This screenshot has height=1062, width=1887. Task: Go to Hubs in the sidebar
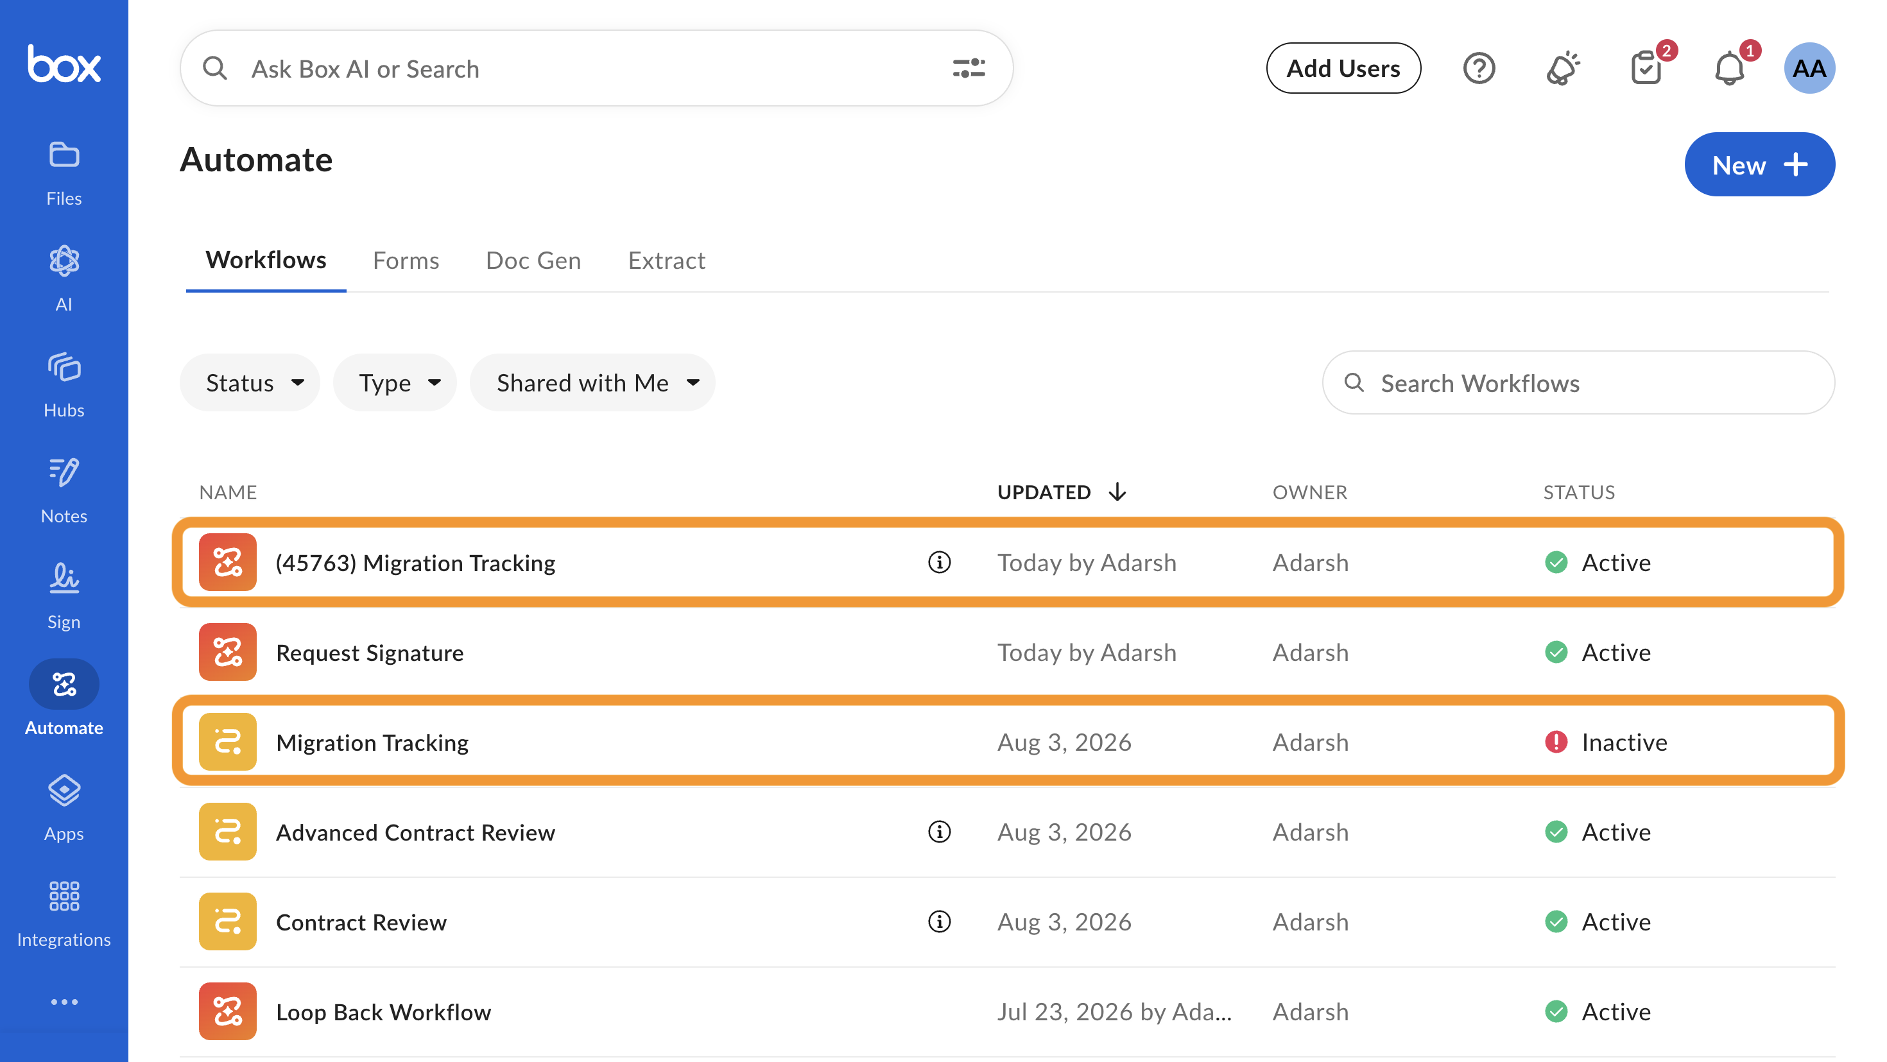64,385
